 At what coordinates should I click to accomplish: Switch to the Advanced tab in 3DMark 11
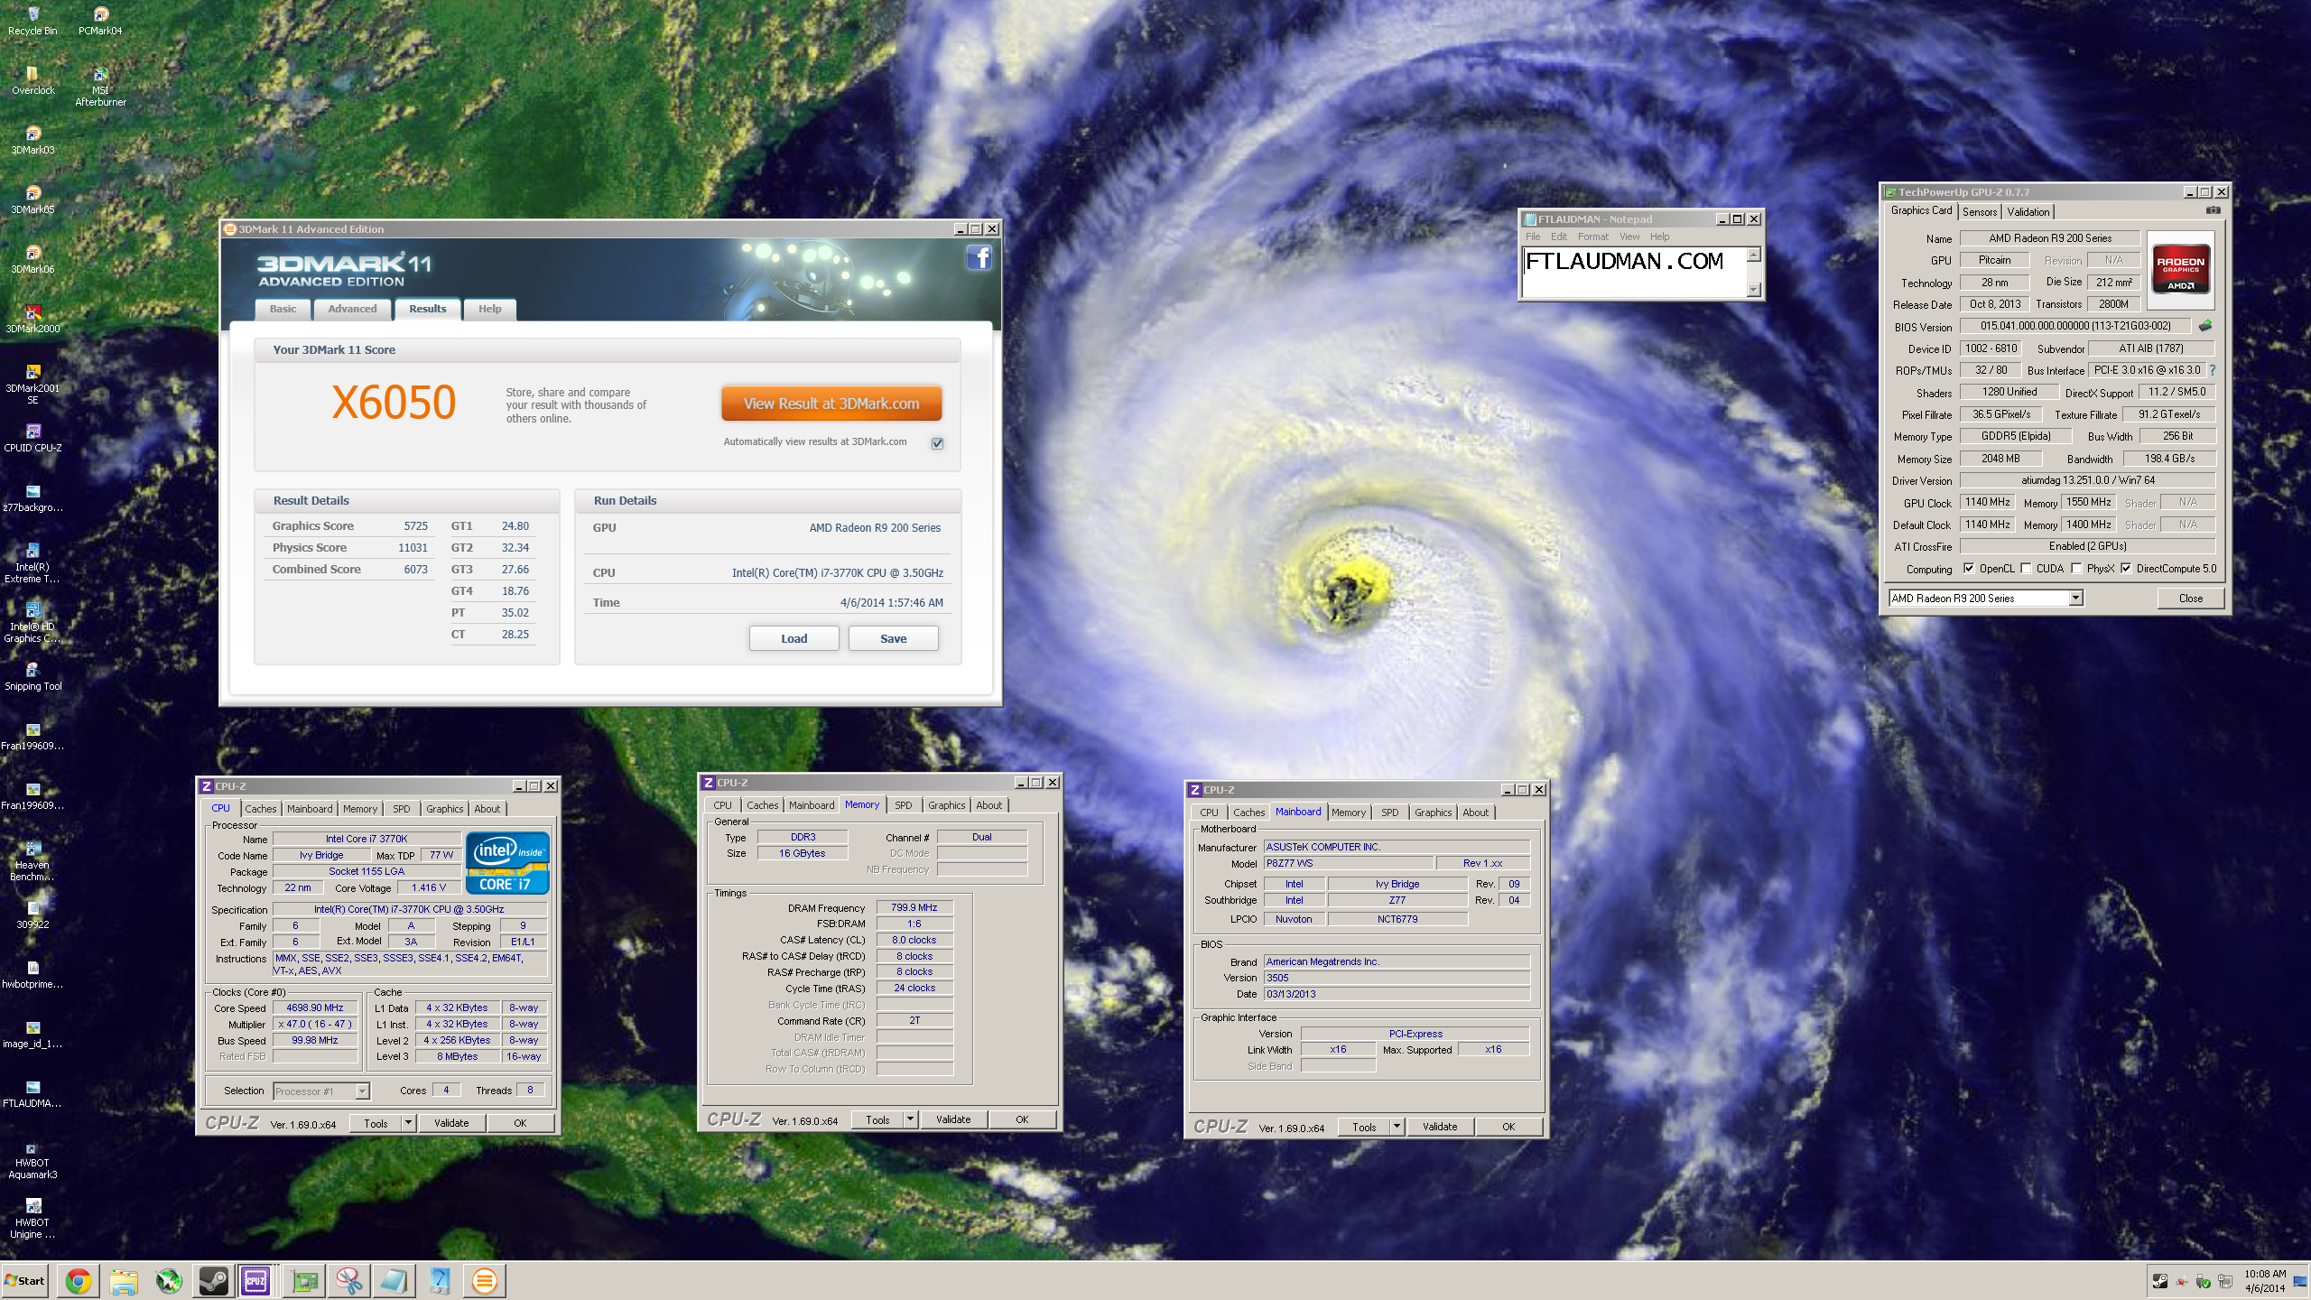point(352,309)
